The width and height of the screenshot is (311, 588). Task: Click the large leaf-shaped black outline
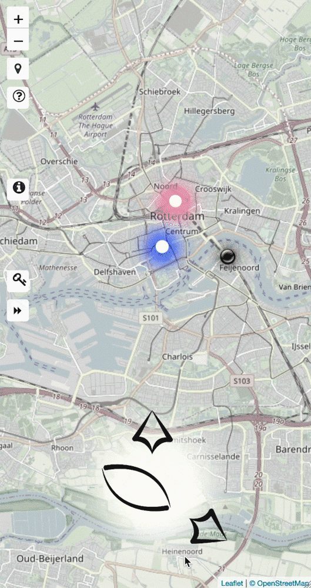(136, 487)
